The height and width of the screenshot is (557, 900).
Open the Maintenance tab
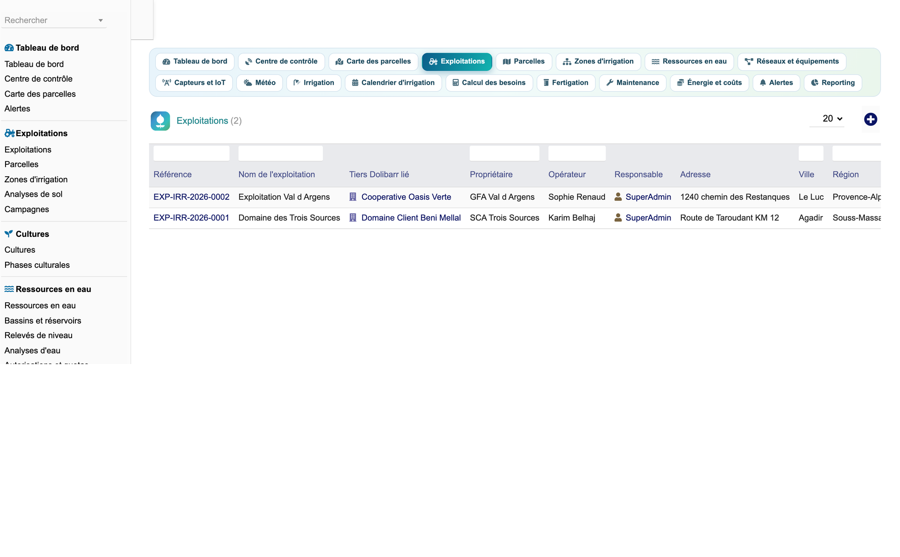click(x=632, y=83)
